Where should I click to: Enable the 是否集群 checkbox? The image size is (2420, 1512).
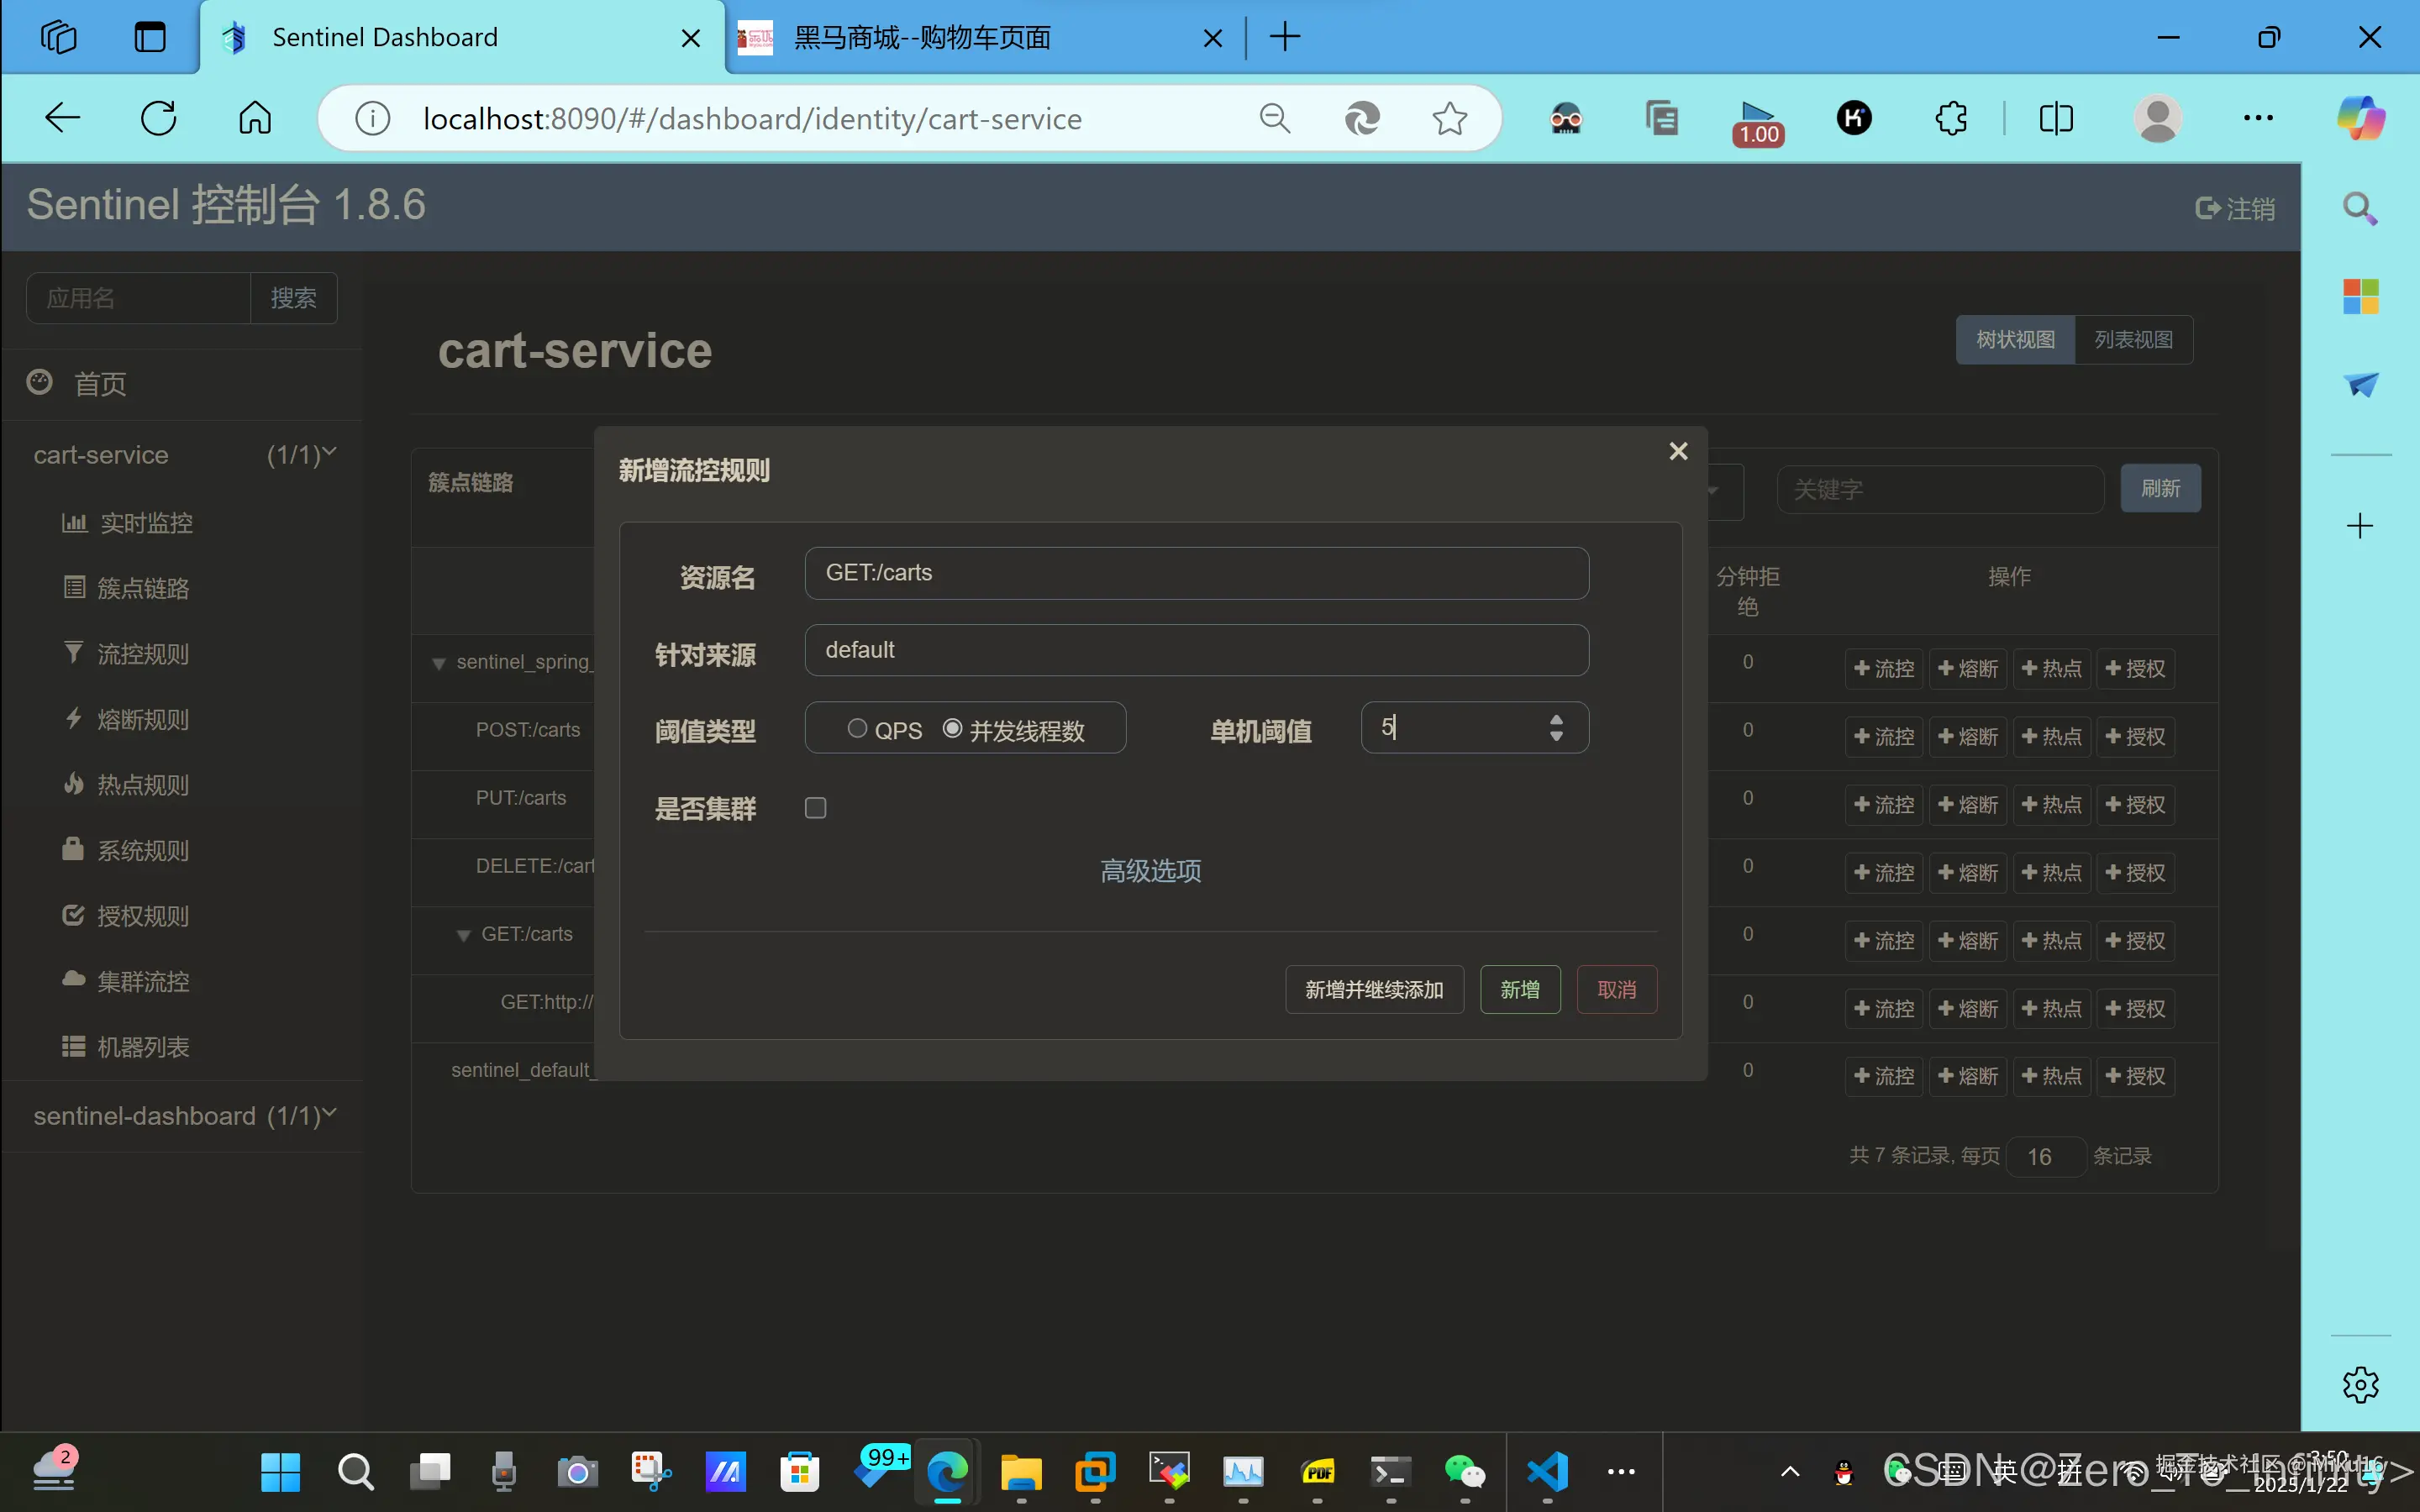coord(815,807)
